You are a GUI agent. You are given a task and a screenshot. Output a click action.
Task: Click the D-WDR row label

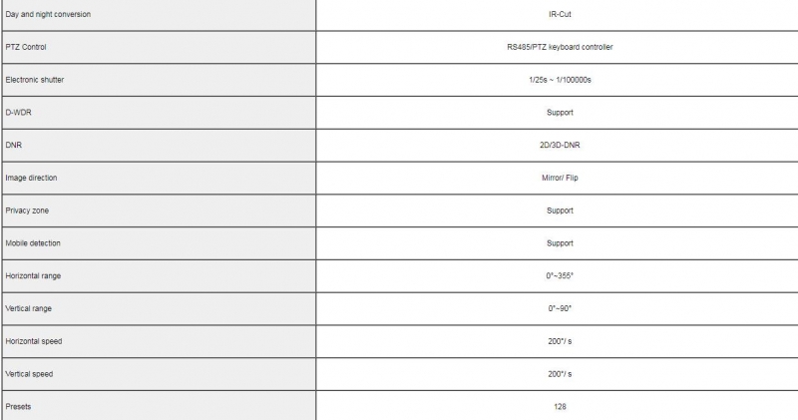[x=18, y=112]
